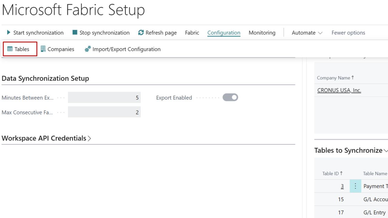The height and width of the screenshot is (218, 388).
Task: Open row options for Table ID 3
Action: point(356,186)
